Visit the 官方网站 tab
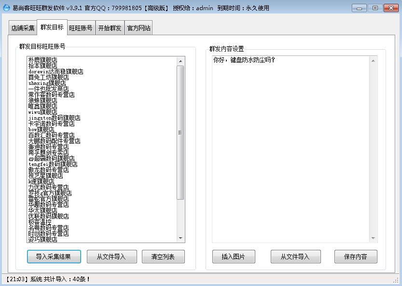402x286 pixels. pos(139,27)
